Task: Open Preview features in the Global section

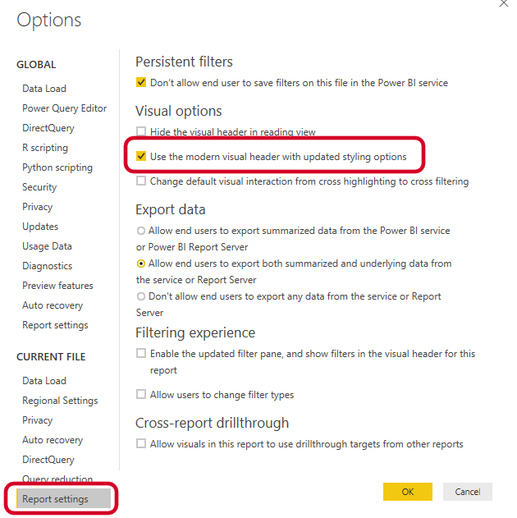Action: [x=57, y=286]
